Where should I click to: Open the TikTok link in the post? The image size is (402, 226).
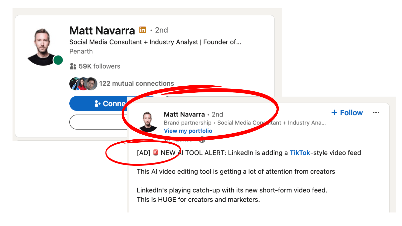pyautogui.click(x=300, y=153)
